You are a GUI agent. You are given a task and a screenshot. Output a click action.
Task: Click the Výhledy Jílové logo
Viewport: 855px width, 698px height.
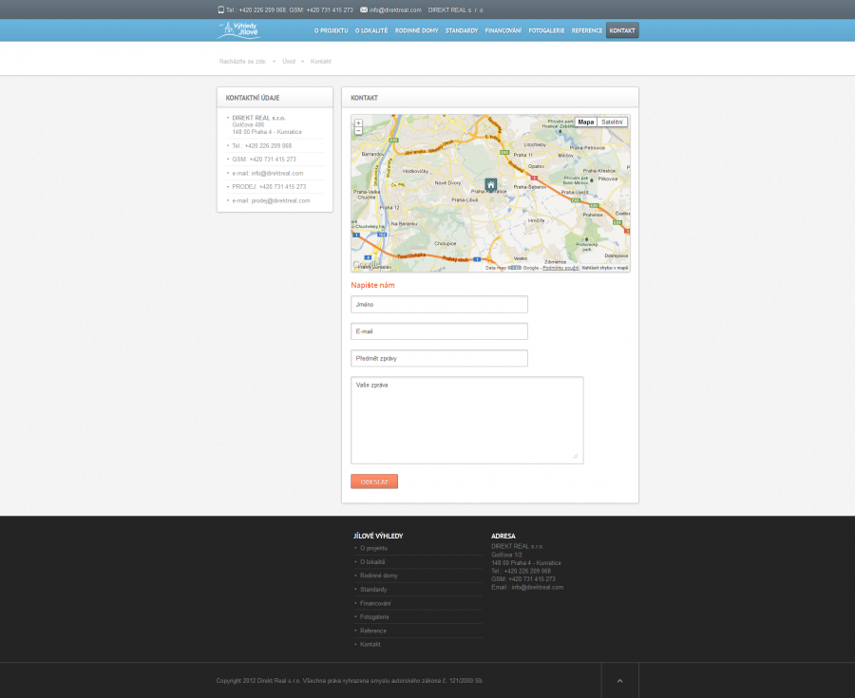[237, 30]
